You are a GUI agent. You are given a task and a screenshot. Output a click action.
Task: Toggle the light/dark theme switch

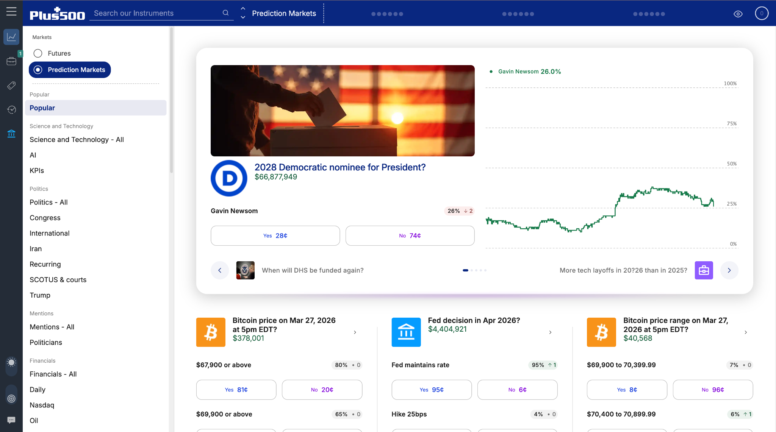tap(11, 365)
